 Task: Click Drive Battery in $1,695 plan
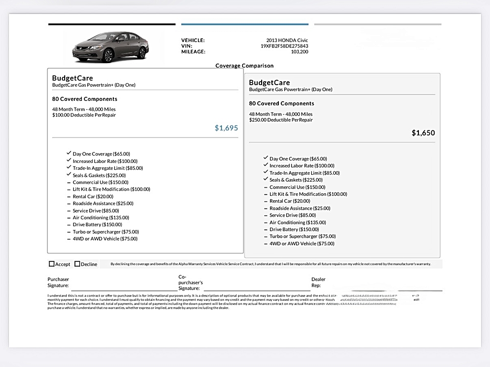click(x=97, y=225)
